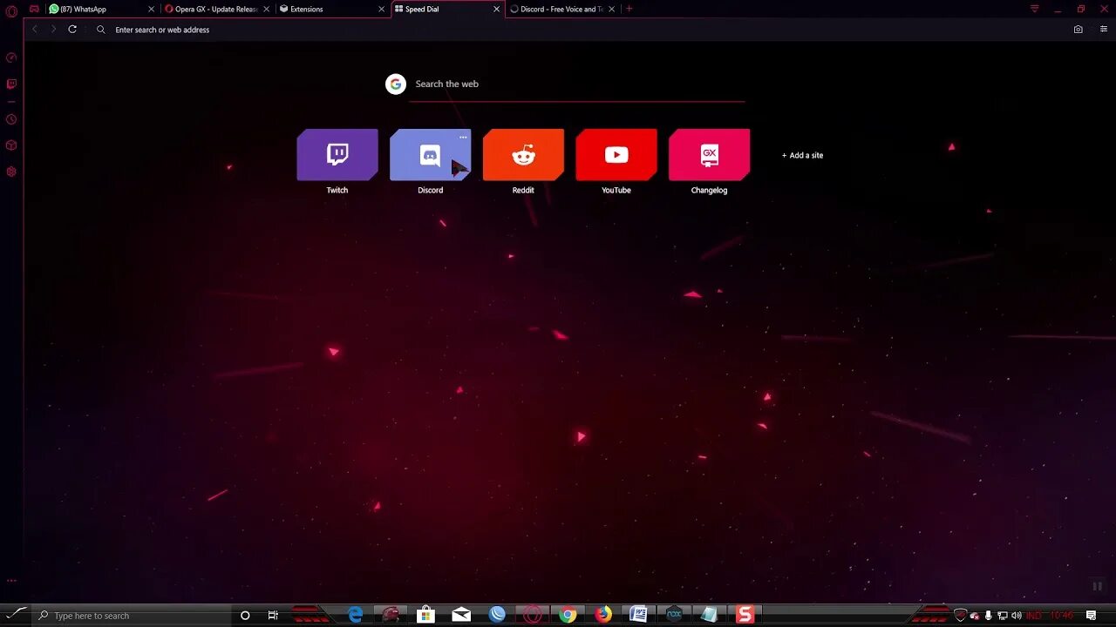Click sidebar setup three-dots at bottom
The image size is (1116, 627).
click(11, 580)
